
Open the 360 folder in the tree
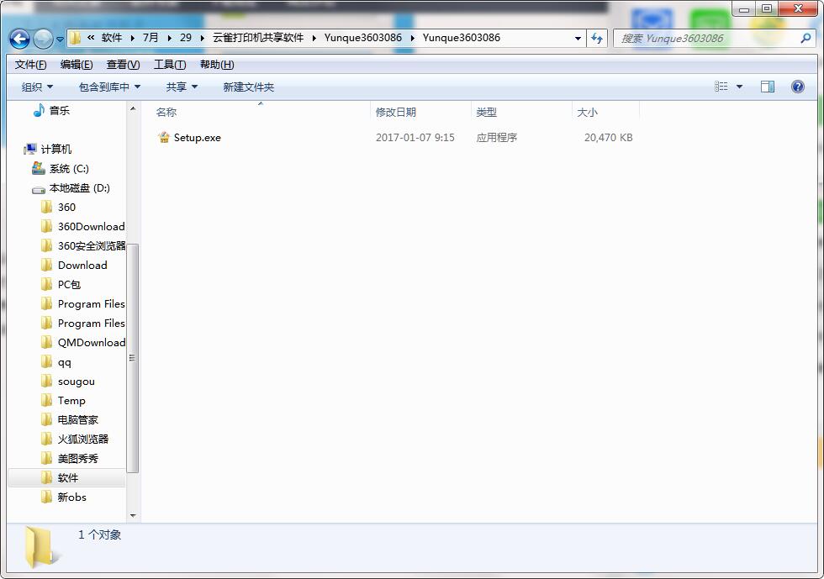[66, 208]
